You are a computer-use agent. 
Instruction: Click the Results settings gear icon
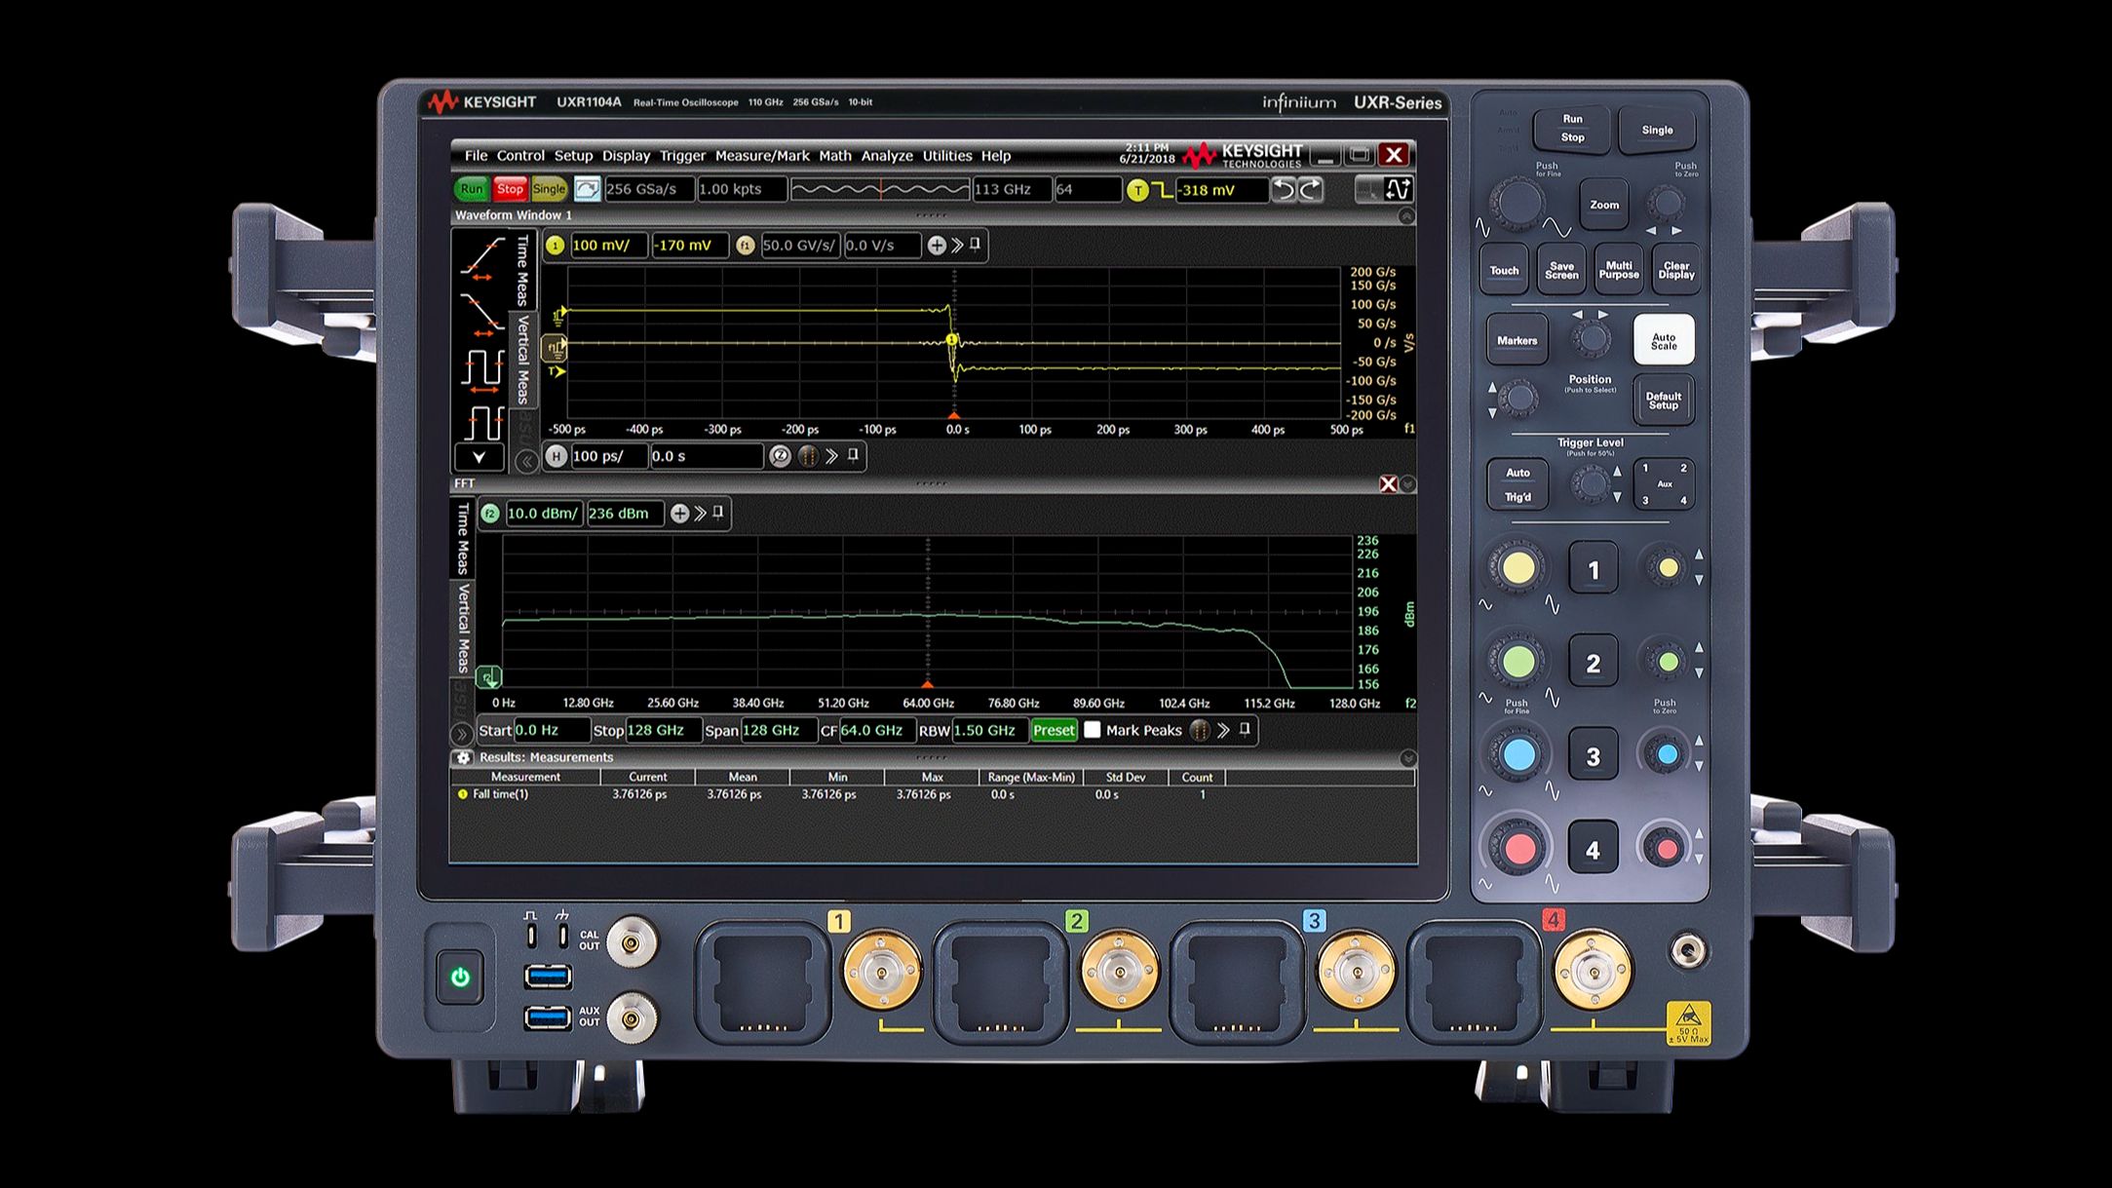464,757
